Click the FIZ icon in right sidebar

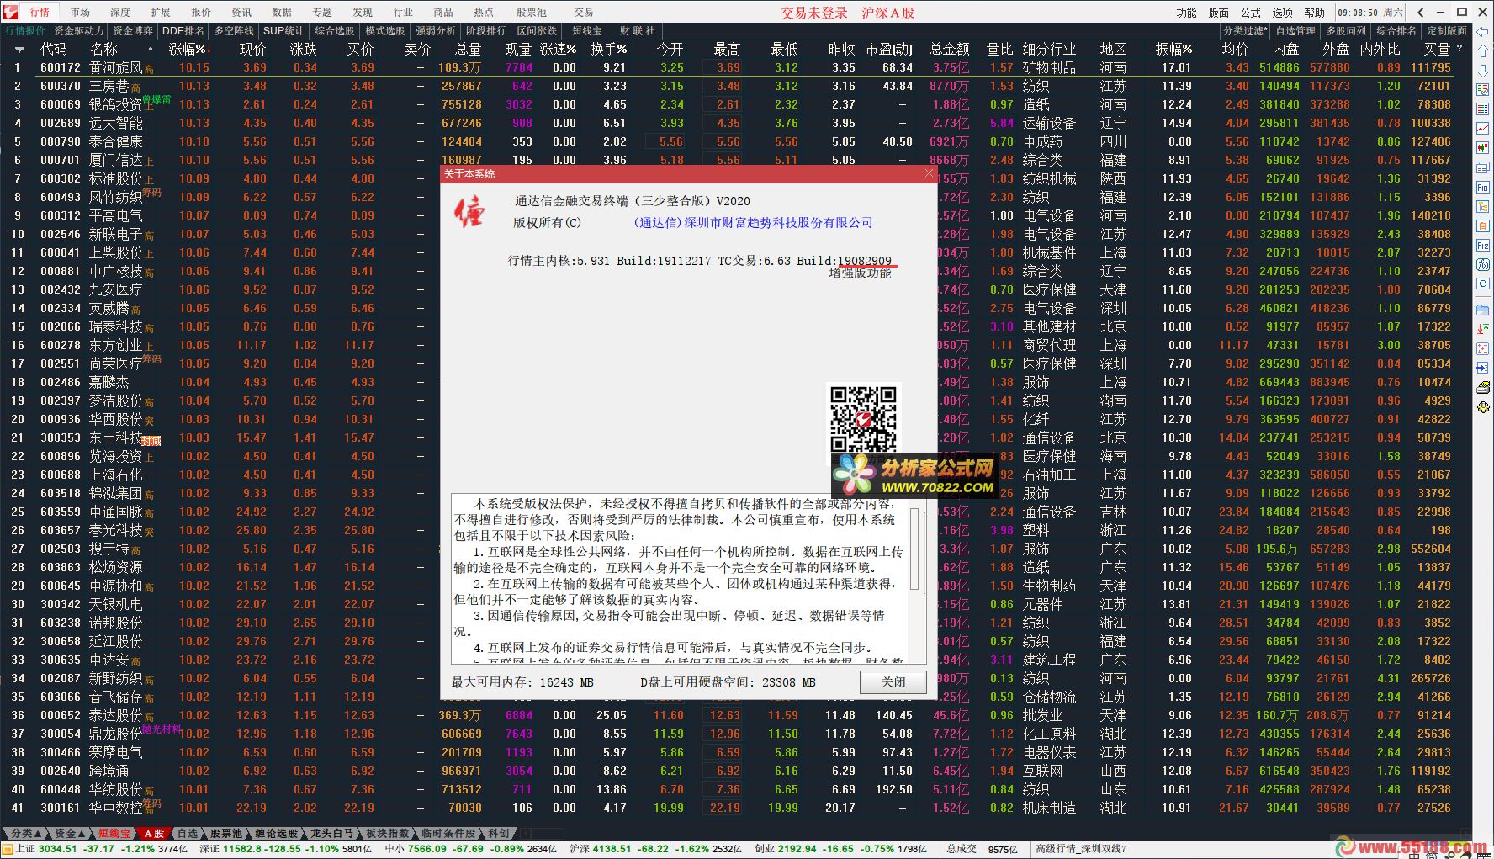click(1482, 245)
